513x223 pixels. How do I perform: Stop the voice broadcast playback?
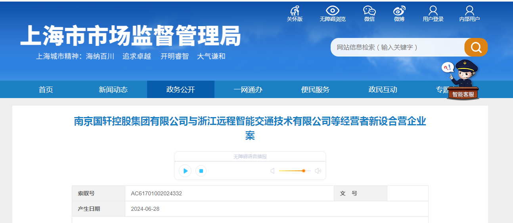click(201, 171)
